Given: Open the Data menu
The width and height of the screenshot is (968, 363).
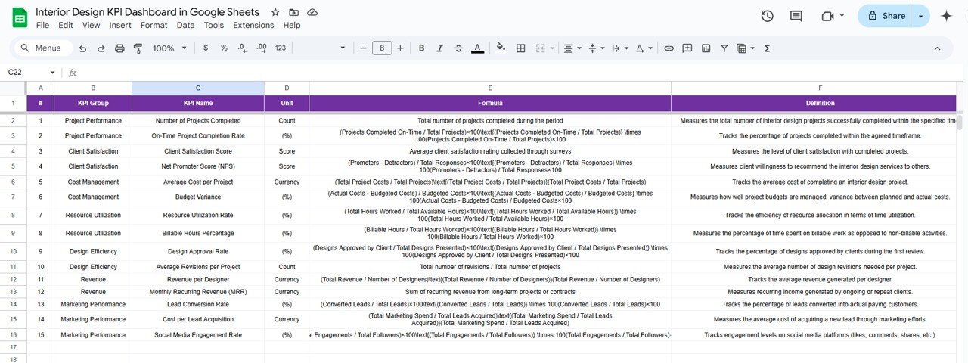Looking at the screenshot, I should tap(185, 25).
